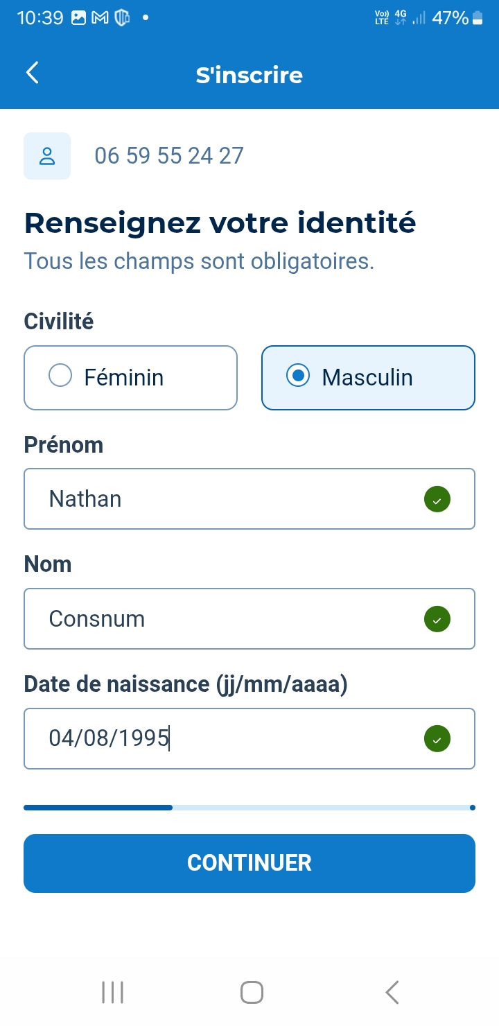Focus the Prénom field containing Nathan

click(x=222, y=499)
